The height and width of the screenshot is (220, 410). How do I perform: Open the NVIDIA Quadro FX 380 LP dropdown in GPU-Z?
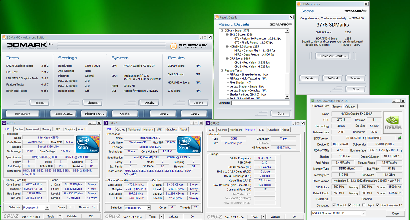coord(363,213)
